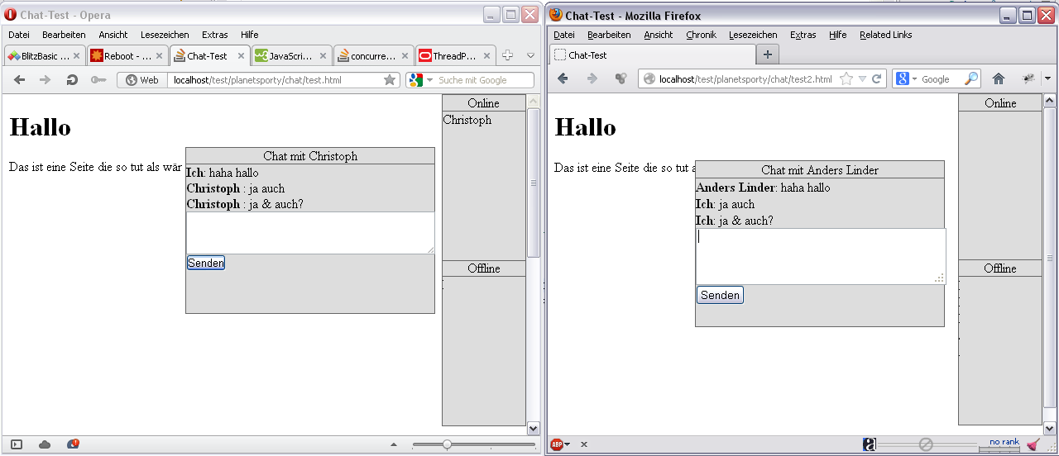
Task: Open the Opera Link cloud icon
Action: [x=45, y=444]
